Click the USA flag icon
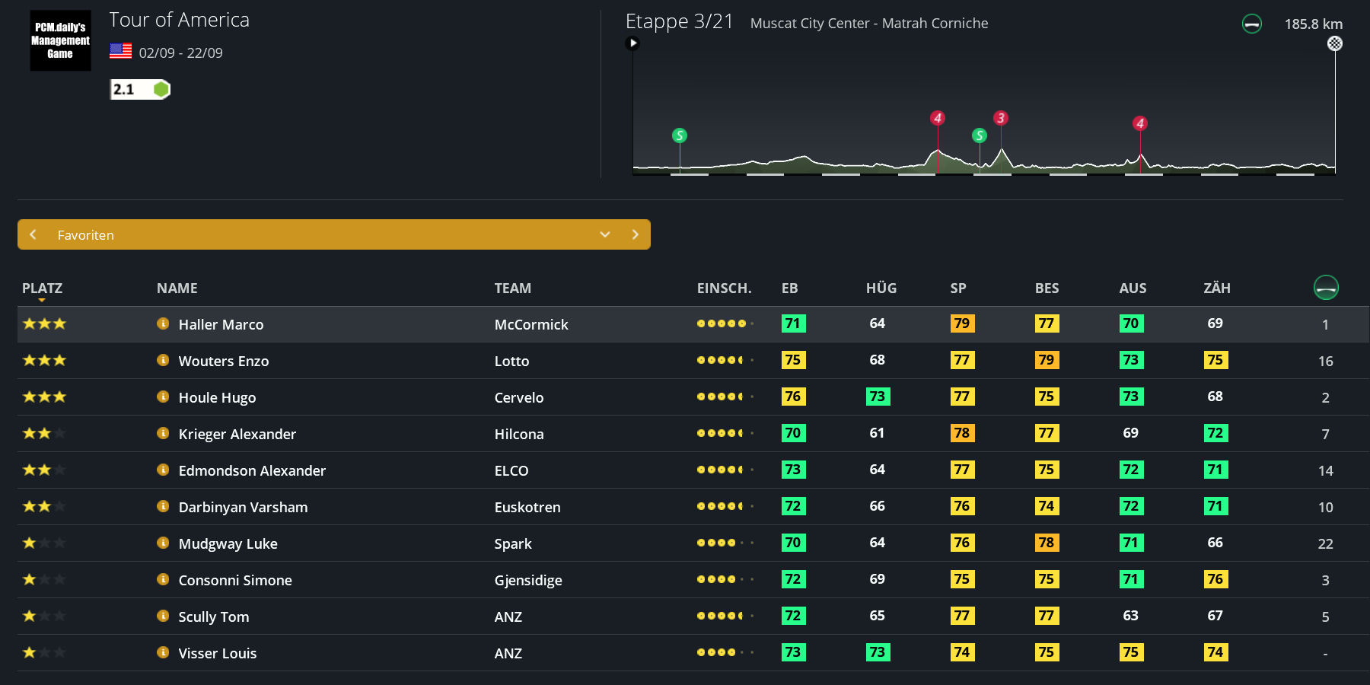 coord(120,52)
